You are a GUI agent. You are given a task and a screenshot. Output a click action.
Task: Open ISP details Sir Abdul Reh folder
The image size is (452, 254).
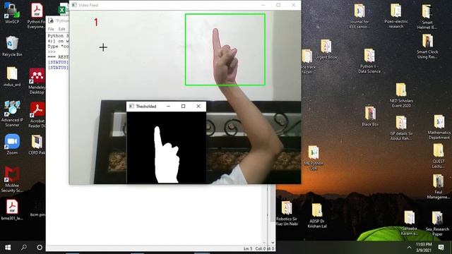[x=401, y=128]
